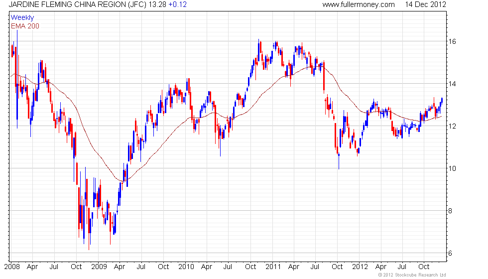Click the +0.12 price change value
488x279 pixels.
[177, 4]
